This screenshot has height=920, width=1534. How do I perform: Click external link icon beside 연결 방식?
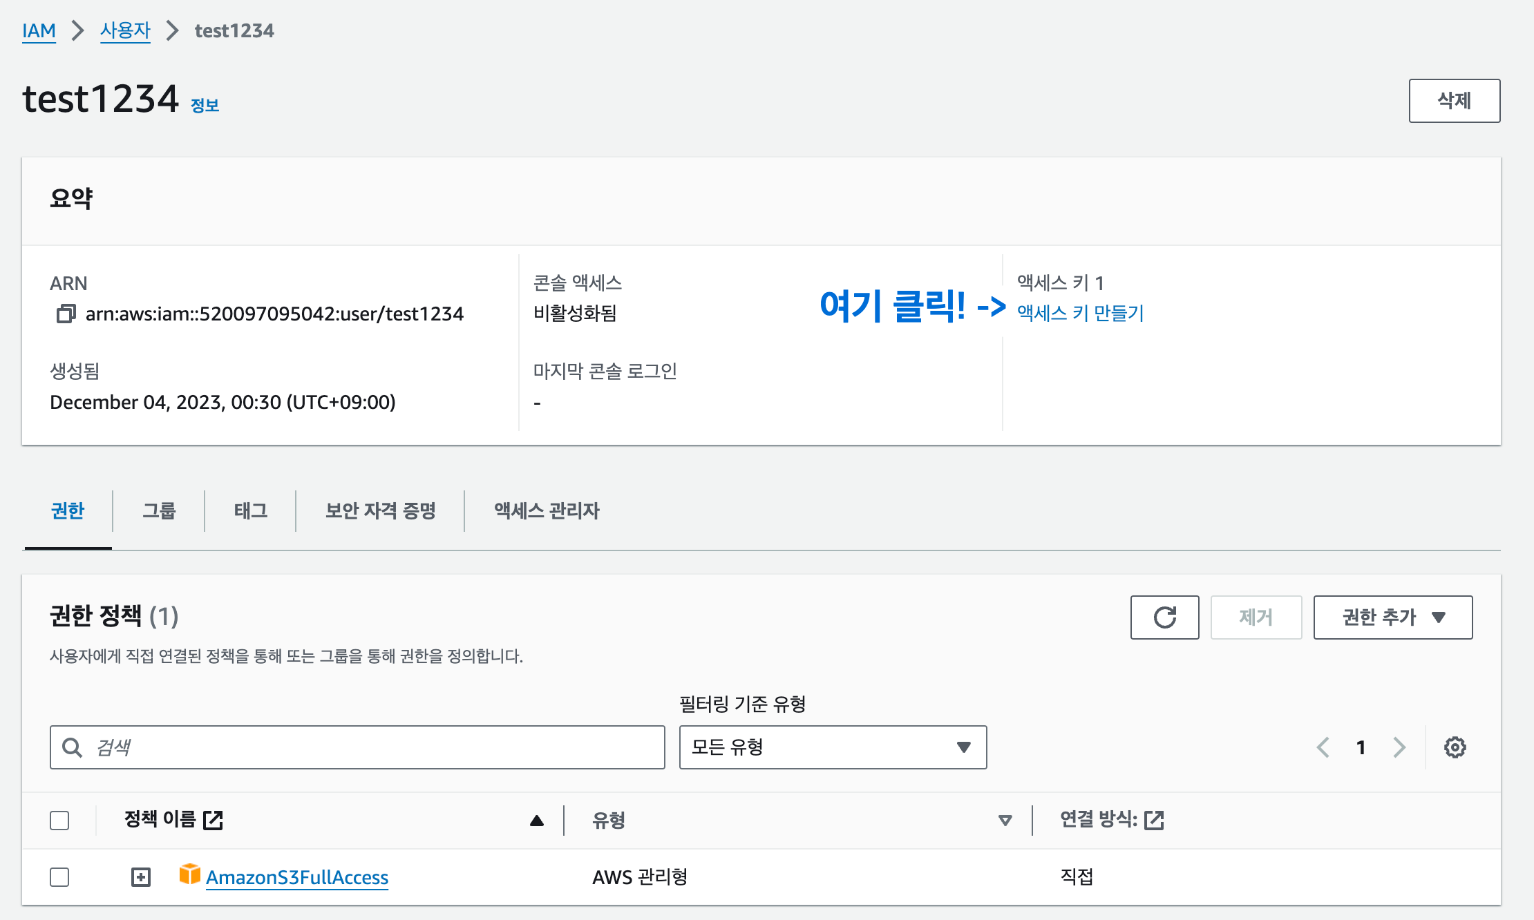coord(1154,820)
